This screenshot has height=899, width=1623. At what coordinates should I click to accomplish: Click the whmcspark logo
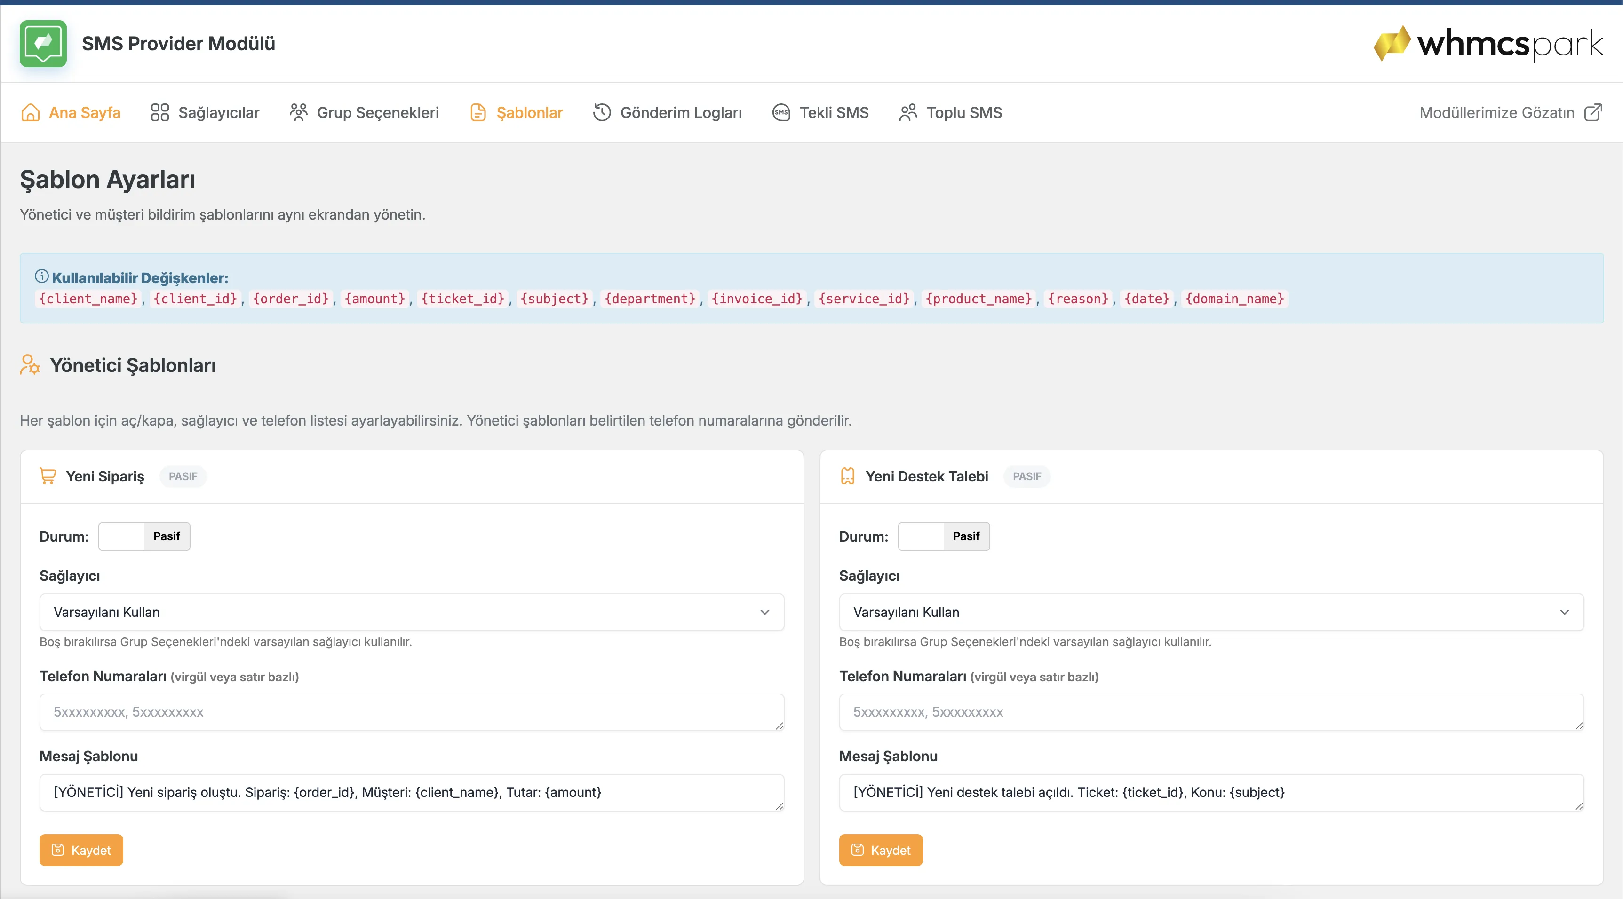pyautogui.click(x=1488, y=43)
